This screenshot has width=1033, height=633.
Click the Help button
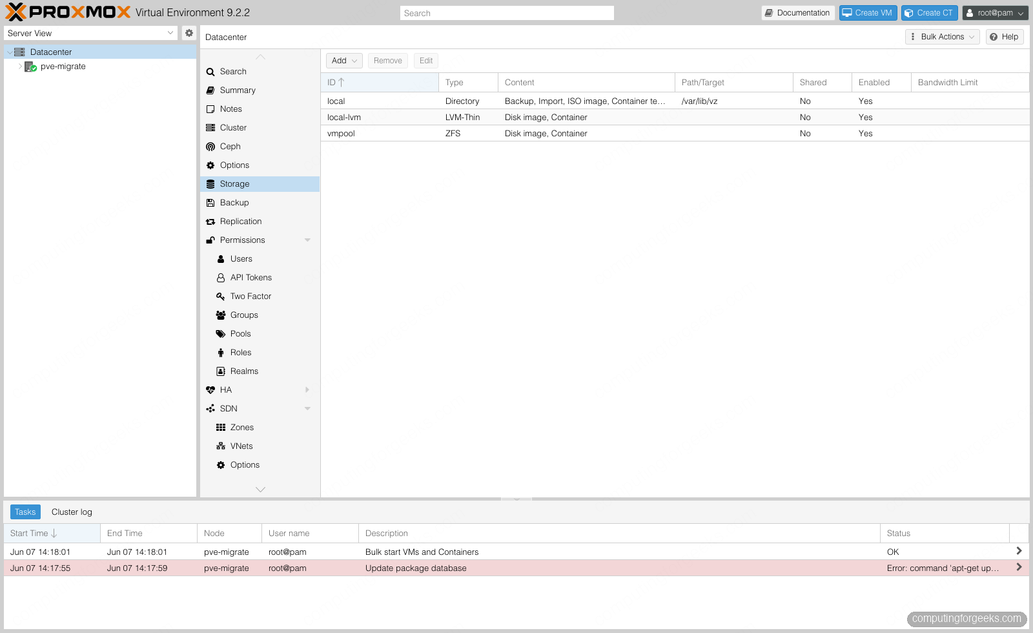pyautogui.click(x=1005, y=37)
